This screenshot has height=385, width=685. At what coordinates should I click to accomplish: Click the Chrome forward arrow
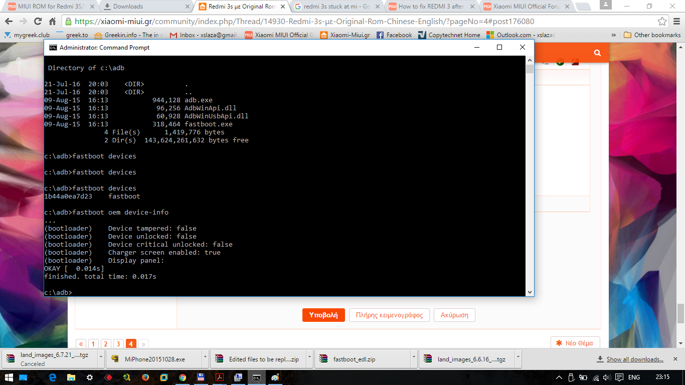pyautogui.click(x=23, y=22)
